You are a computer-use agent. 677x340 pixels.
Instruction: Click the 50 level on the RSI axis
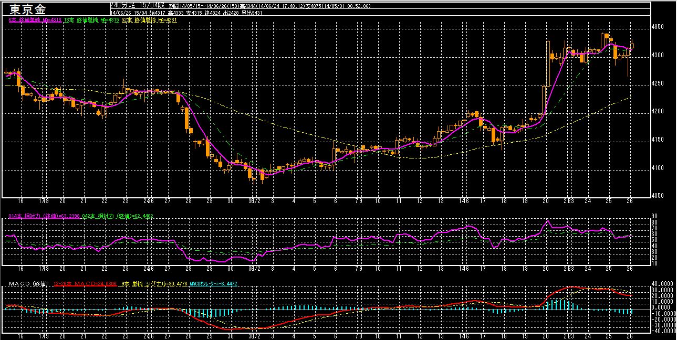point(655,240)
